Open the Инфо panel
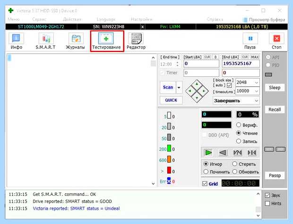This screenshot has height=224, width=293. pos(16,41)
